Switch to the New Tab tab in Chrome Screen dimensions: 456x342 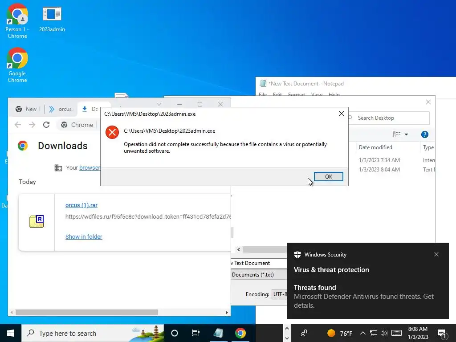[x=28, y=109]
